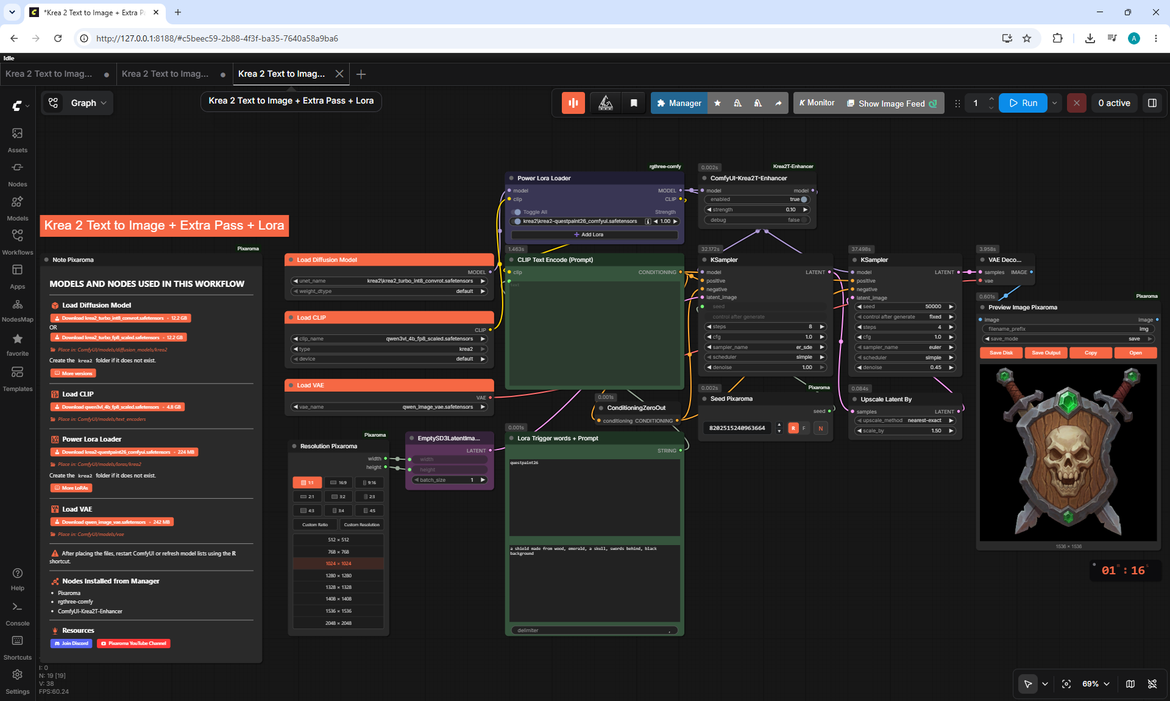
Task: Open unet_name dropdown in Load Diffusion Model
Action: click(x=390, y=281)
